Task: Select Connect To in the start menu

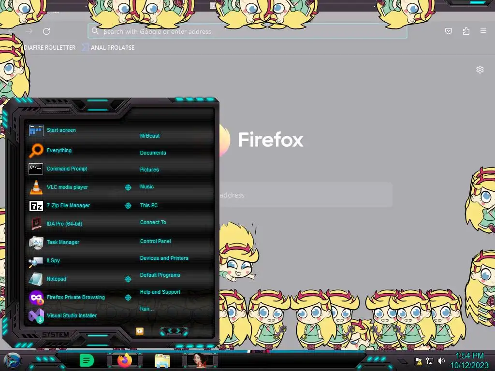Action: pyautogui.click(x=153, y=222)
